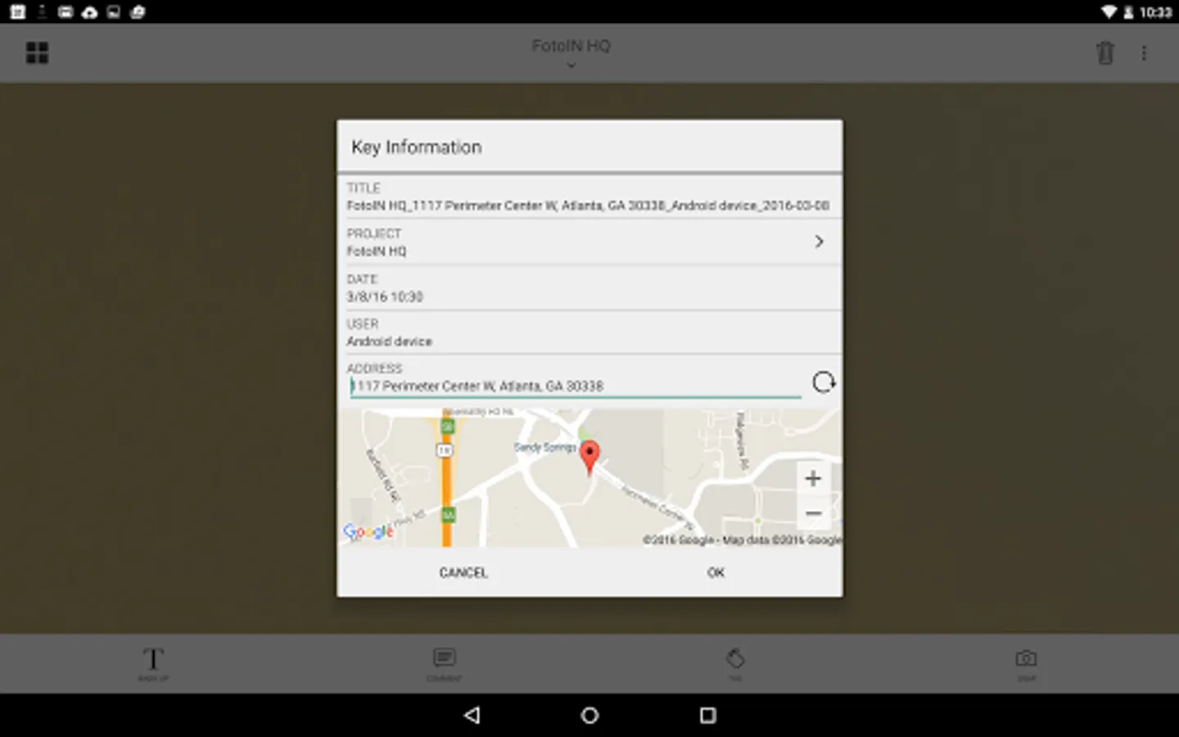Zoom out on the map

813,513
